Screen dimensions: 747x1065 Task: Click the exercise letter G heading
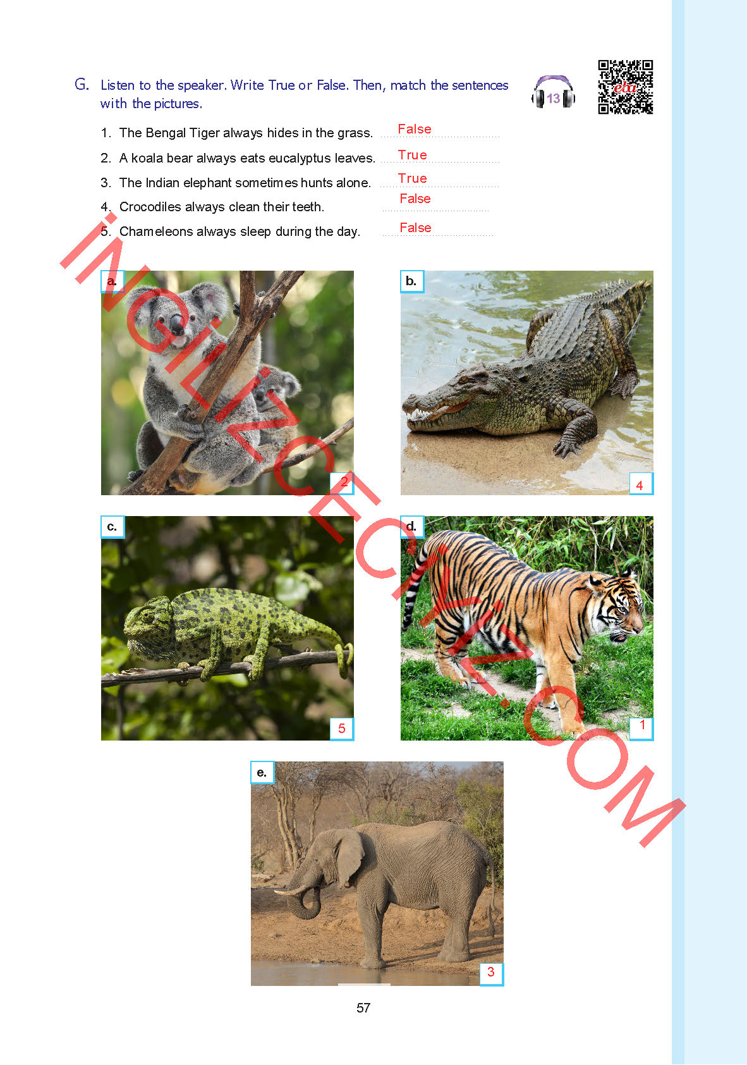[x=82, y=85]
